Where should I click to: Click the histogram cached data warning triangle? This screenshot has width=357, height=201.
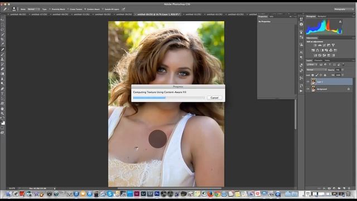[x=340, y=21]
